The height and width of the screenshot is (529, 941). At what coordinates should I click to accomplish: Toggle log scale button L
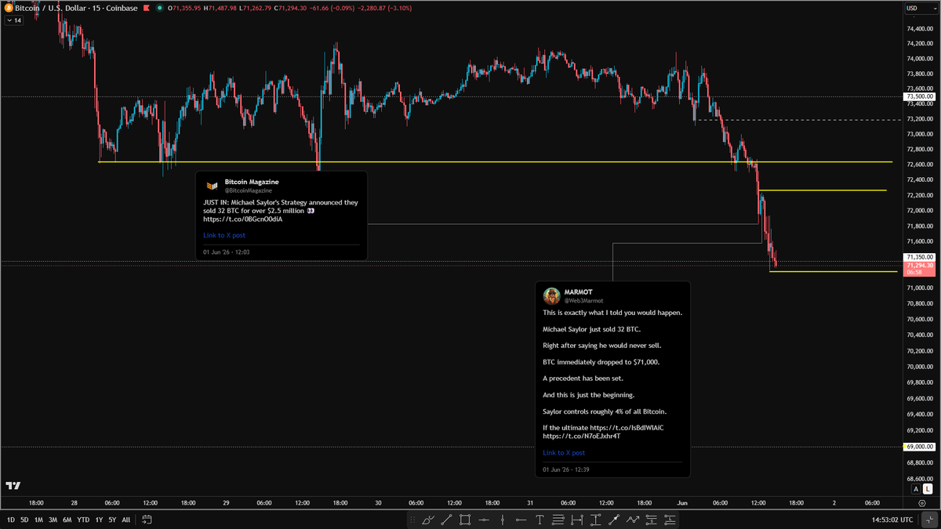(928, 489)
